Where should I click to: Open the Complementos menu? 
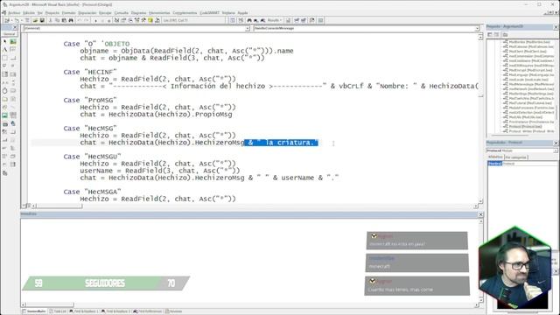coord(185,13)
